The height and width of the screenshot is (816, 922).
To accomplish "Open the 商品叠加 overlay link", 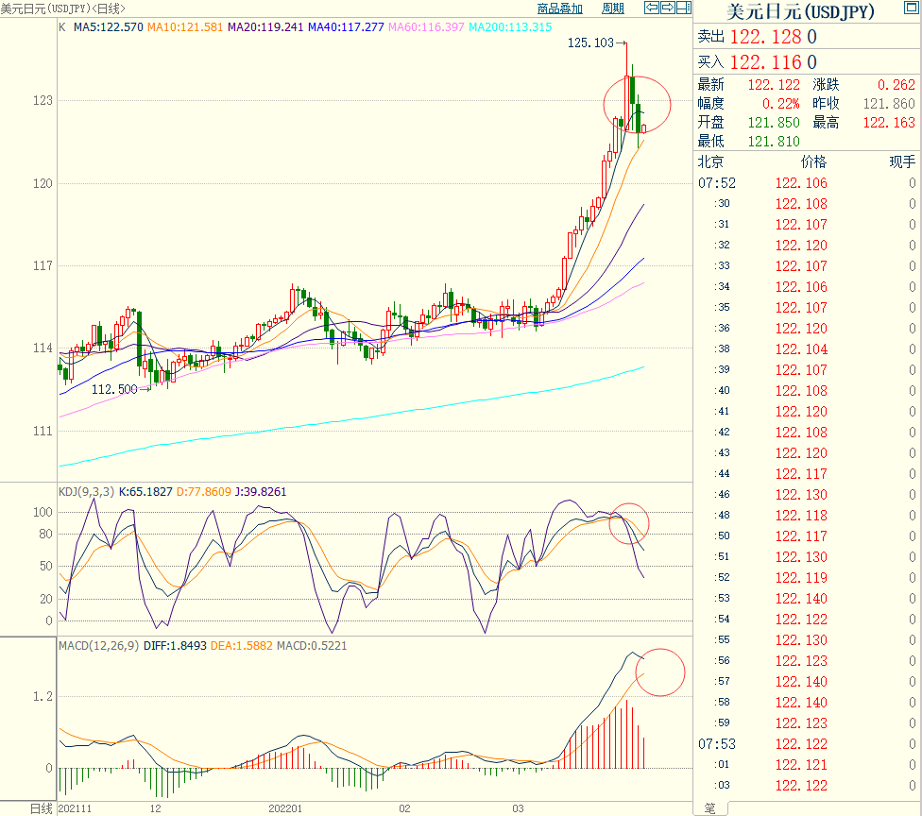I will click(x=559, y=8).
